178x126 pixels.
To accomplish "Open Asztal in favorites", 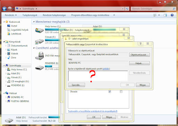I will coord(14,26).
